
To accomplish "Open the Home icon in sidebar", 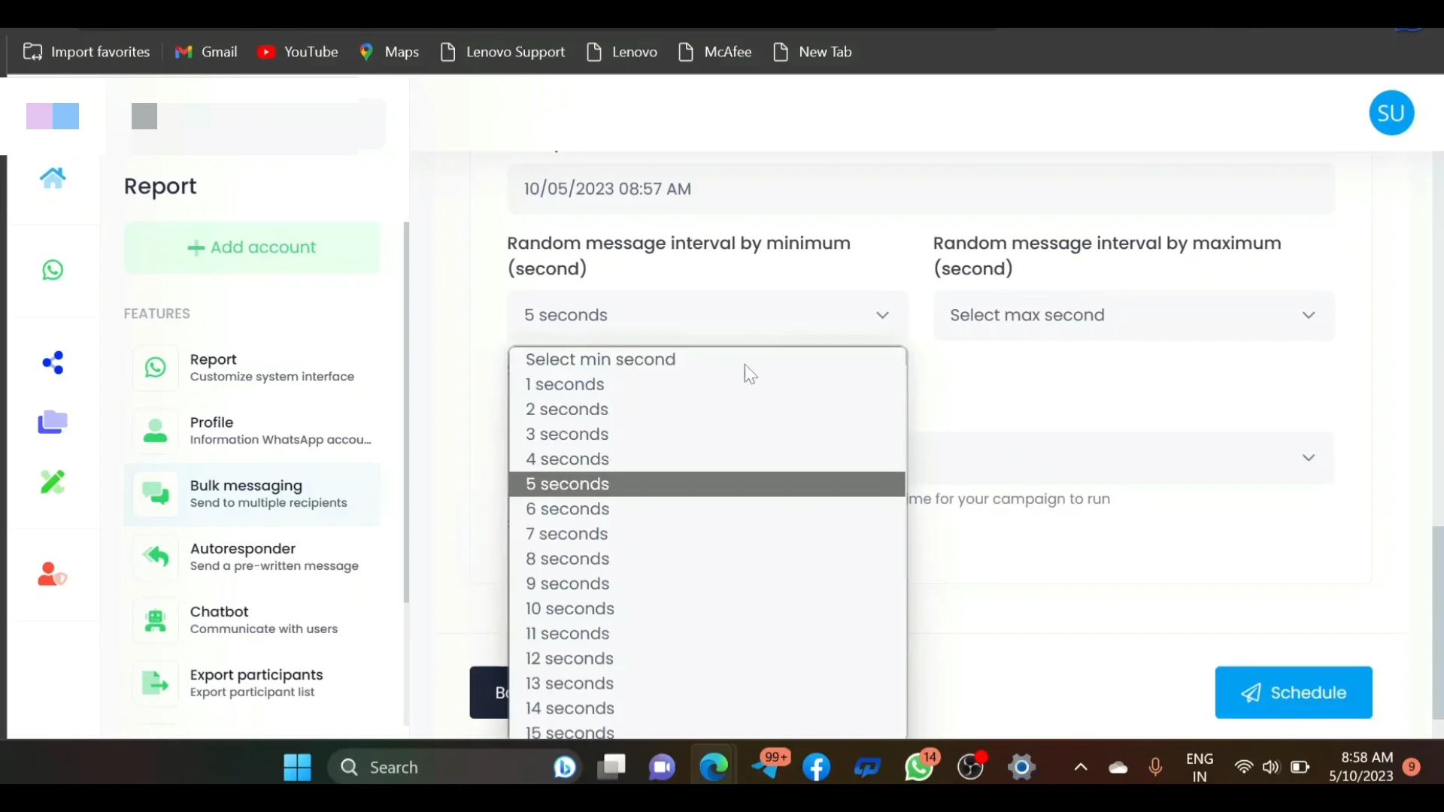I will [x=52, y=178].
